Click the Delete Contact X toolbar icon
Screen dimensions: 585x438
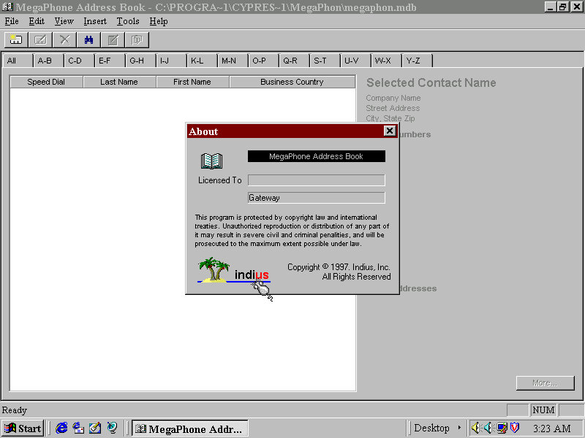64,39
